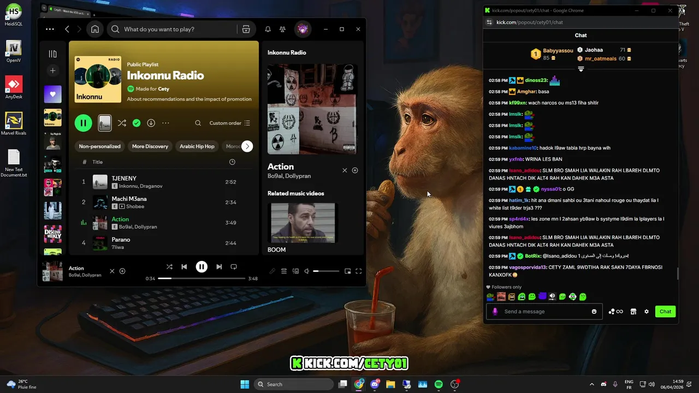The height and width of the screenshot is (393, 699).
Task: Open Spotify Browse icon in search bar
Action: coord(246,29)
